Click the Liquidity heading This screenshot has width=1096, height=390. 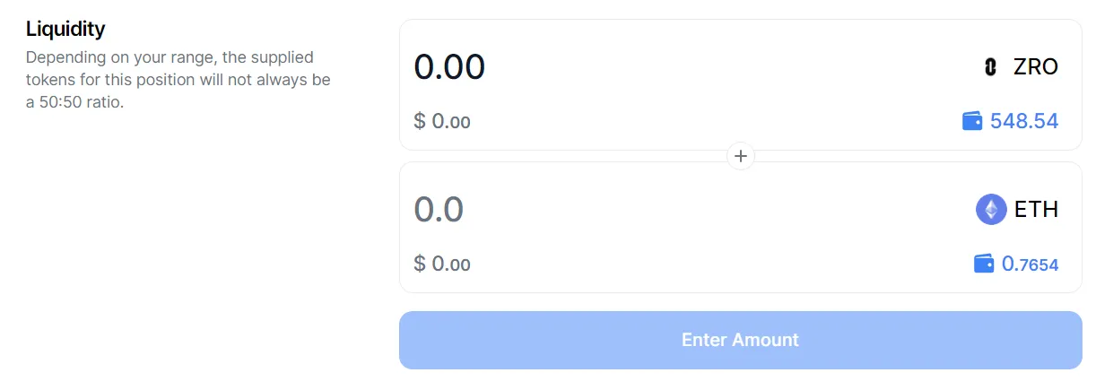(x=65, y=29)
